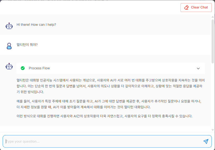The height and width of the screenshot is (150, 215).
Task: Expand the Process Flow chevron arrow
Action: pos(198,68)
